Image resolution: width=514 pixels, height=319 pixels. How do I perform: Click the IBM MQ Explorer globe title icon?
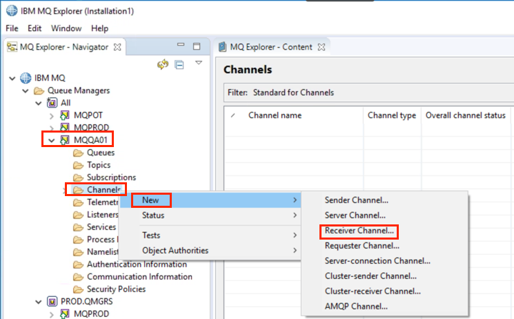[12, 10]
